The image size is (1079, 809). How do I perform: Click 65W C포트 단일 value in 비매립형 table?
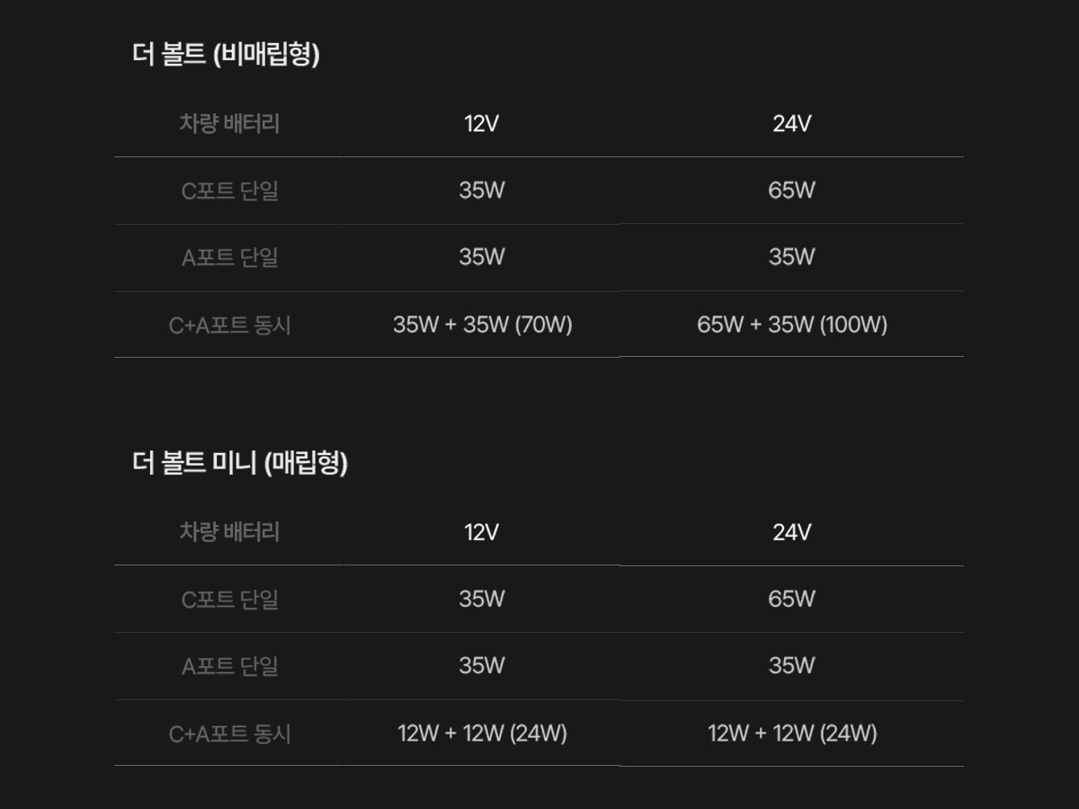[x=791, y=191]
